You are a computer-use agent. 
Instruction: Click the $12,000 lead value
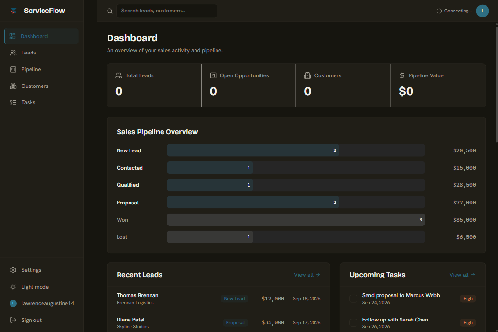[x=273, y=299]
